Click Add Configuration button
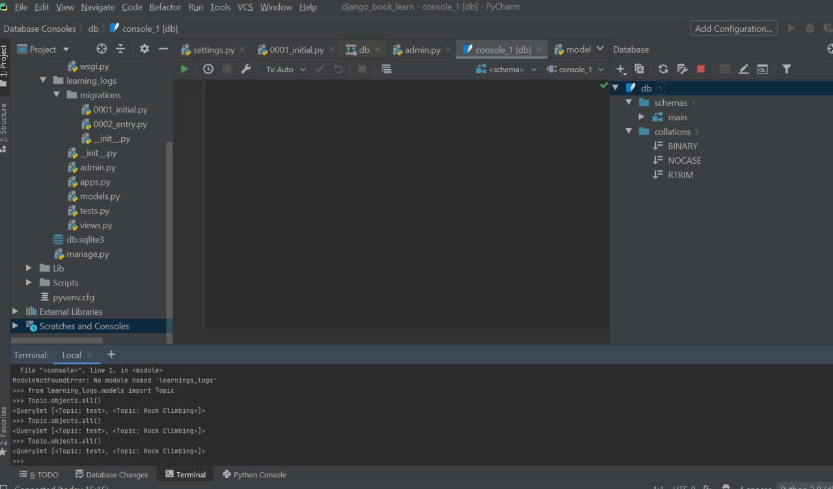Viewport: 833px width, 489px height. click(733, 29)
